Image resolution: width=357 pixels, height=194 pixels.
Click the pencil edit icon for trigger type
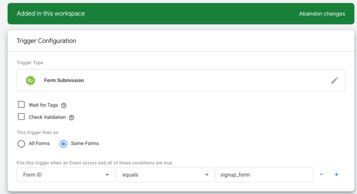[334, 81]
